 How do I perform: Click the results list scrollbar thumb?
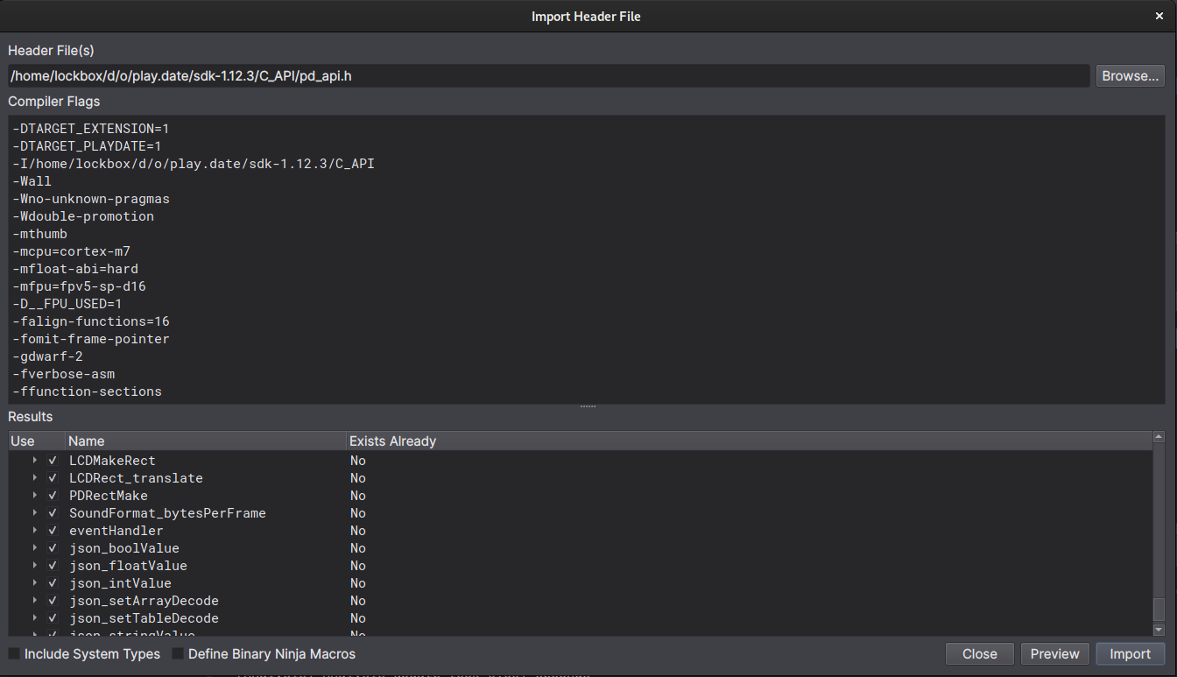tap(1159, 610)
